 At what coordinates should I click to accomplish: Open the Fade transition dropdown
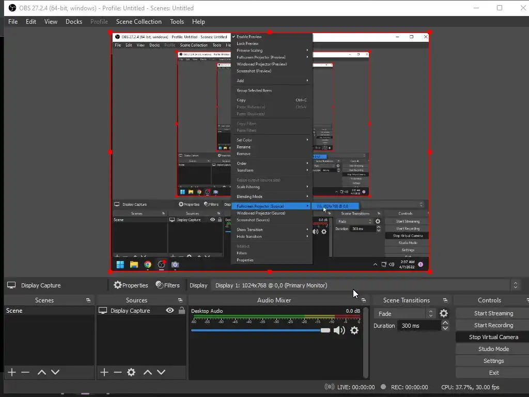pyautogui.click(x=405, y=314)
